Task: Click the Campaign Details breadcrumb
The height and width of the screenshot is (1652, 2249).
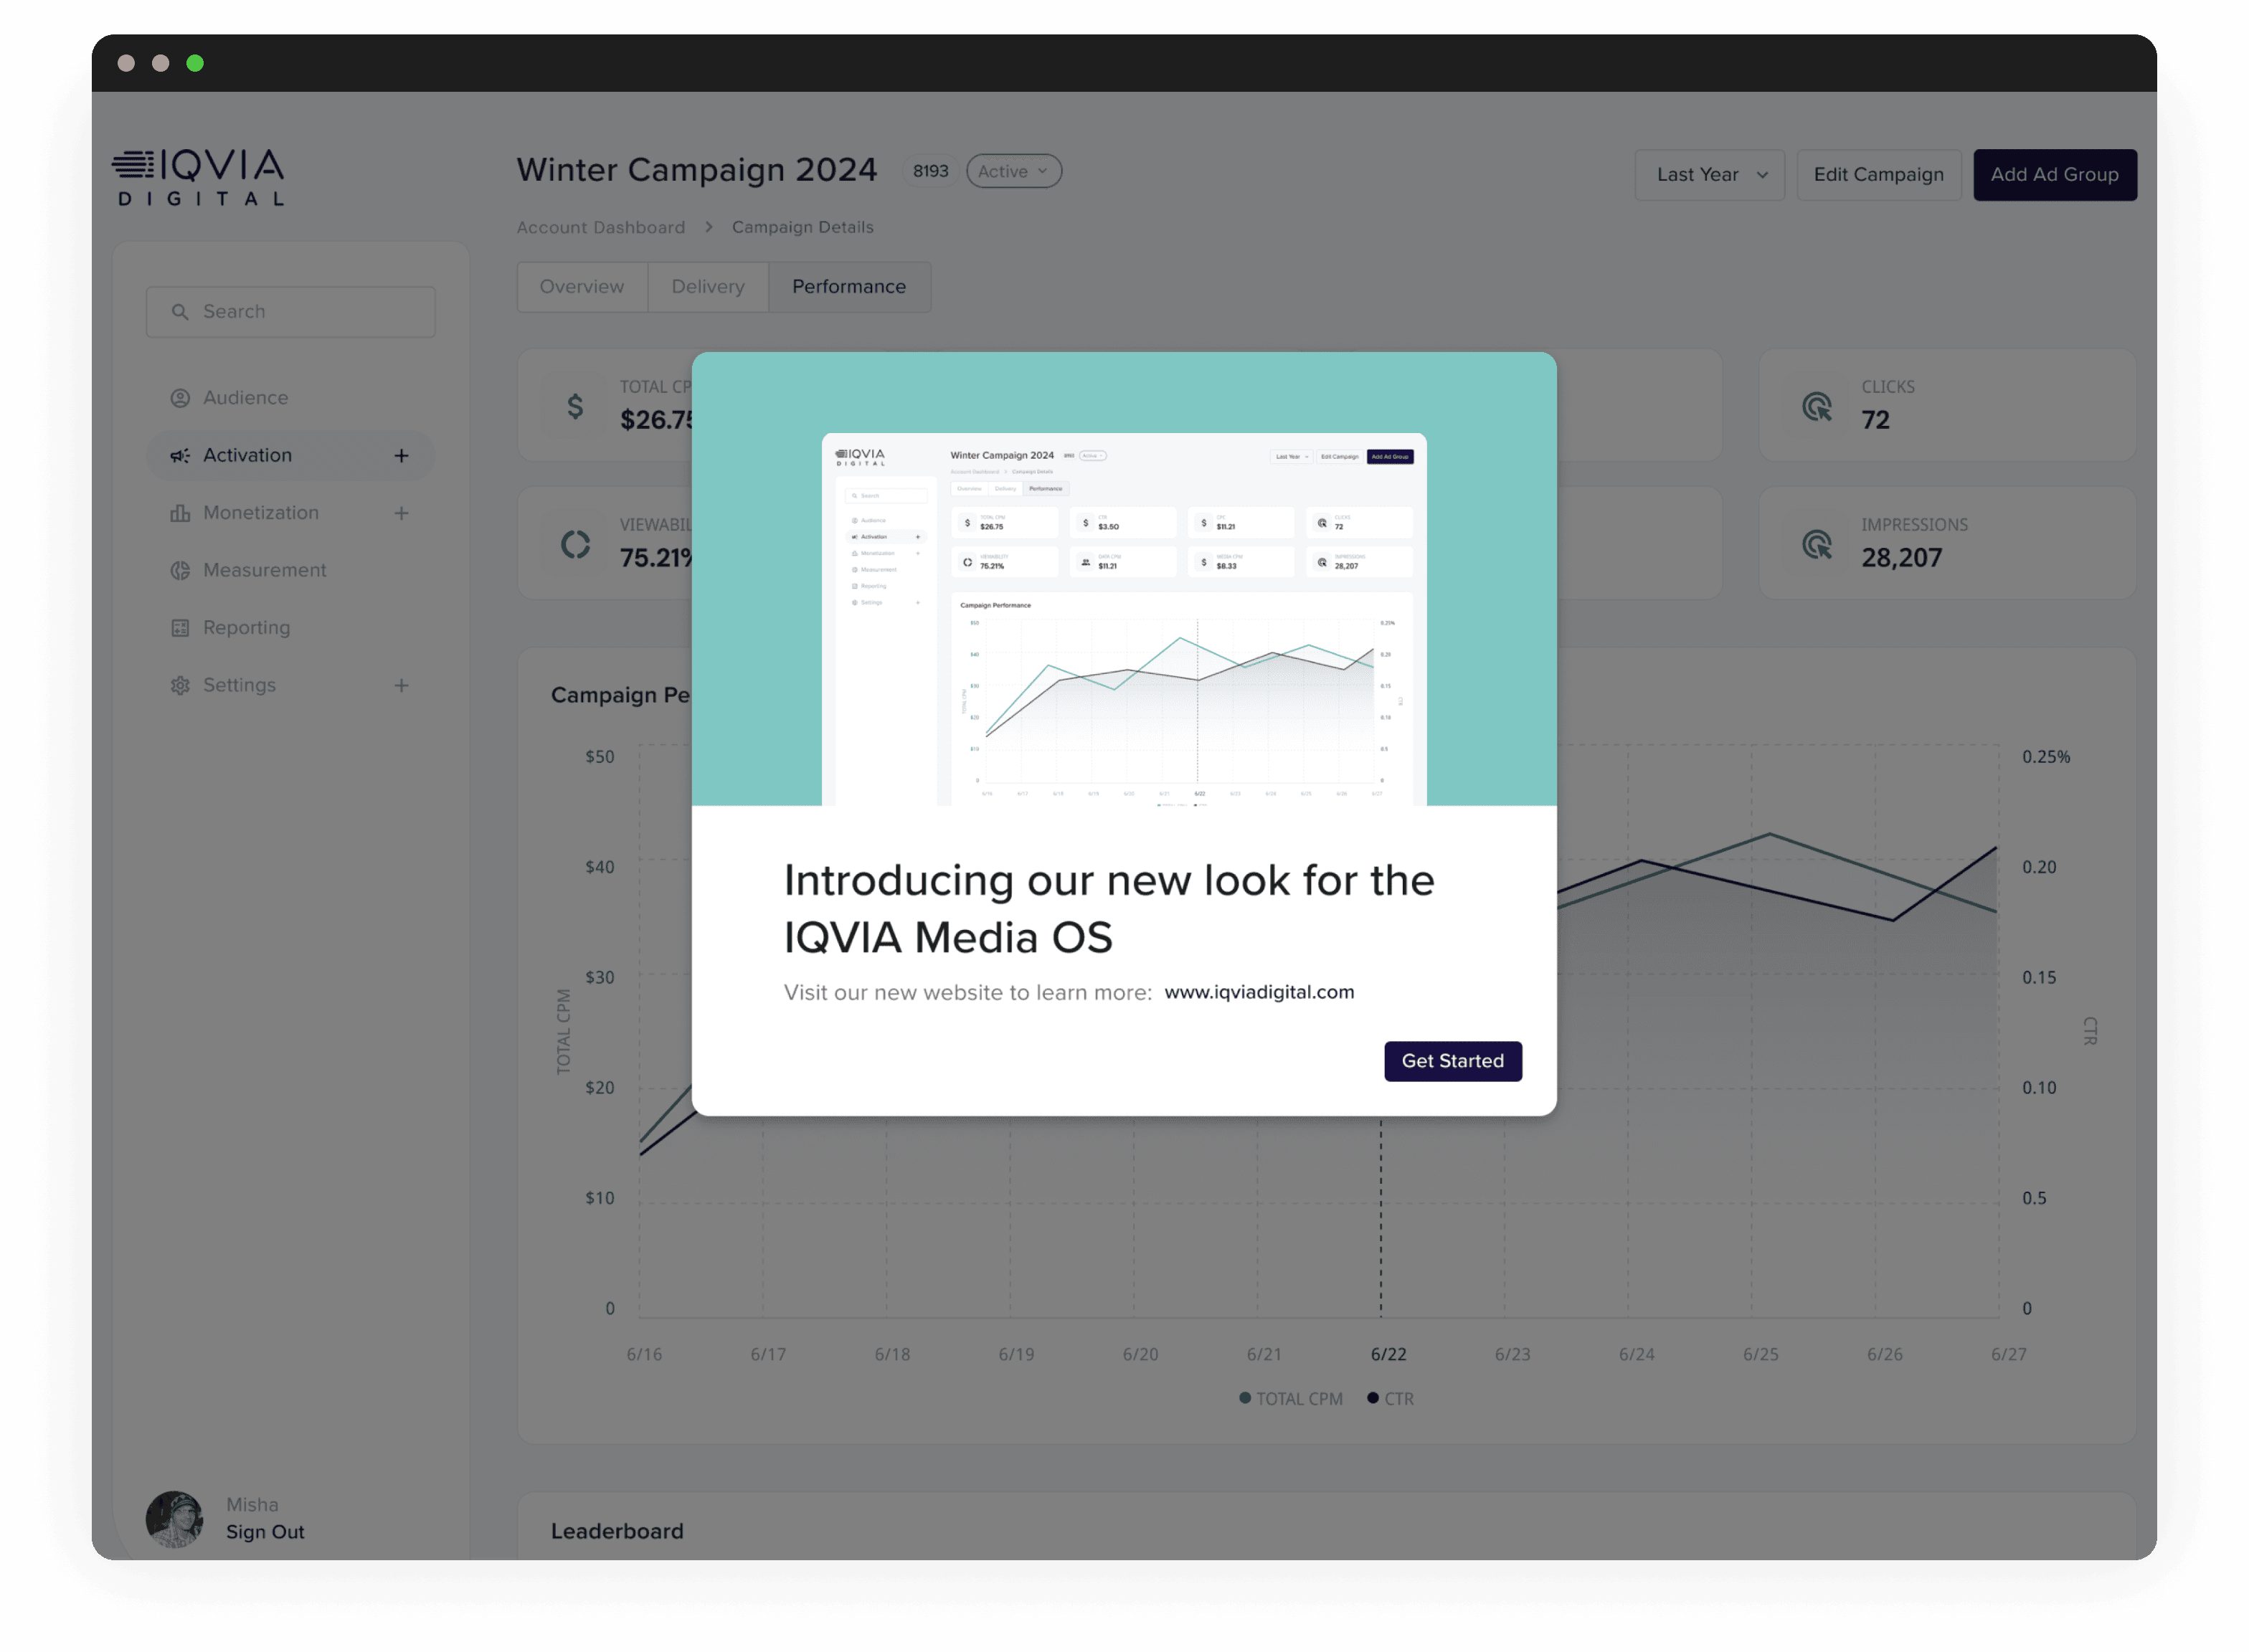Action: pos(802,227)
